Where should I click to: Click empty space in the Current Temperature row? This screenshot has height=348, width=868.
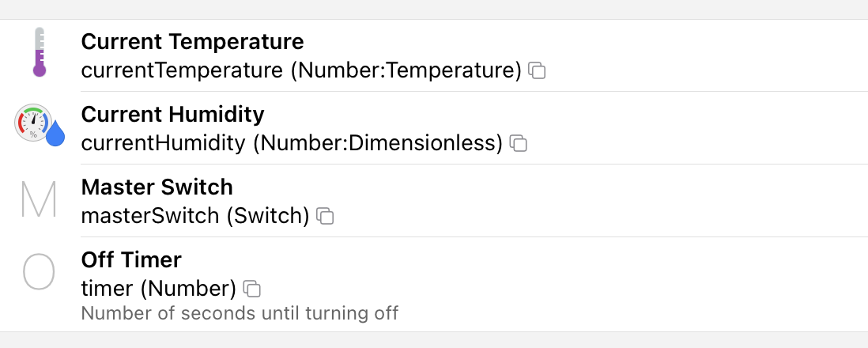(696, 55)
